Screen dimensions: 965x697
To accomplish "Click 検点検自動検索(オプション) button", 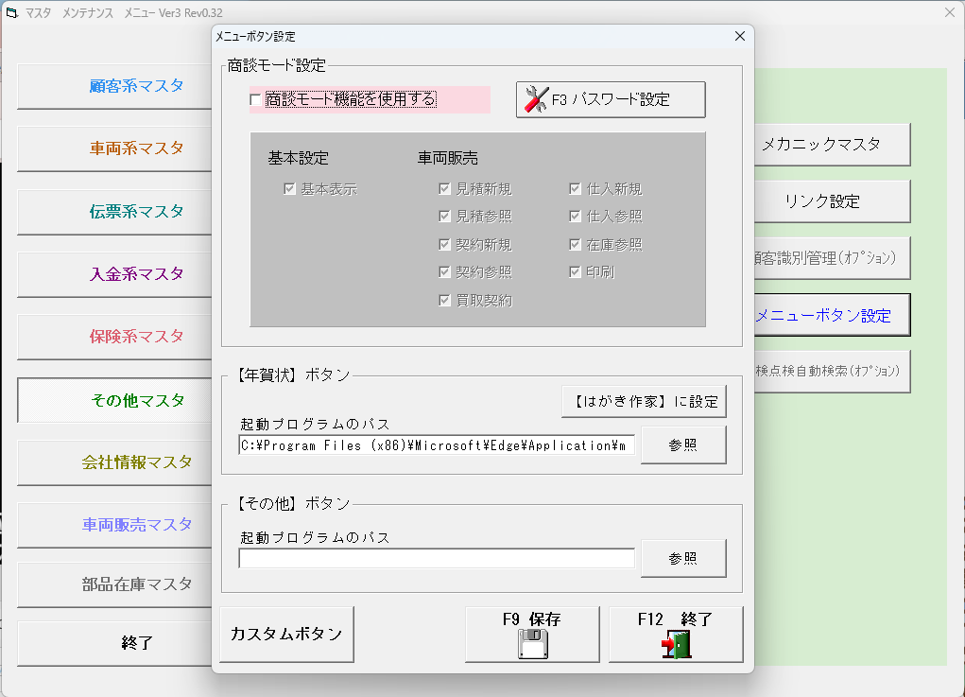I will point(832,372).
